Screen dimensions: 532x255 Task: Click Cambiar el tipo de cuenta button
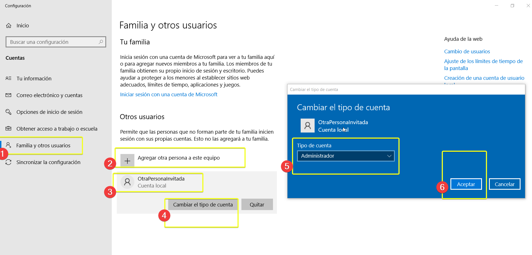[x=203, y=205]
